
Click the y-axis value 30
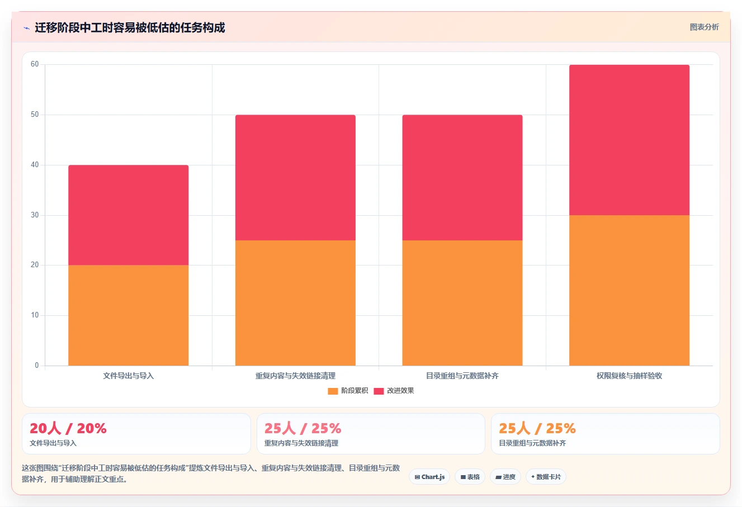[35, 215]
